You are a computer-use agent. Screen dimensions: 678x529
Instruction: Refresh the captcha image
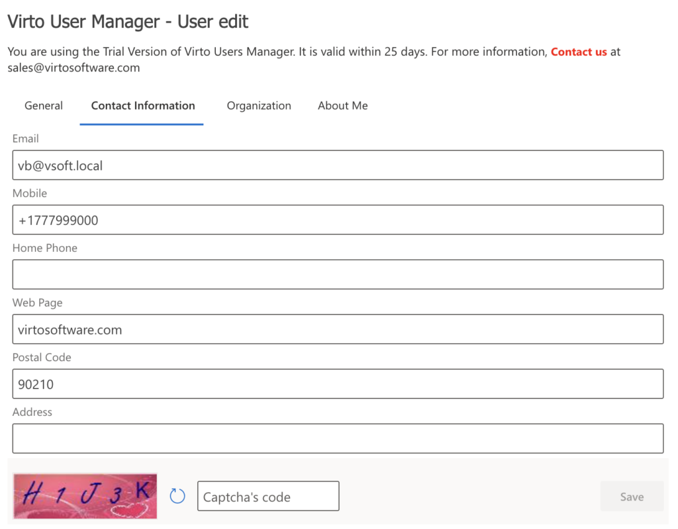(177, 495)
